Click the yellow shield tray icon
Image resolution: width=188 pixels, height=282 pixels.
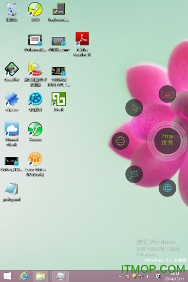(134, 276)
